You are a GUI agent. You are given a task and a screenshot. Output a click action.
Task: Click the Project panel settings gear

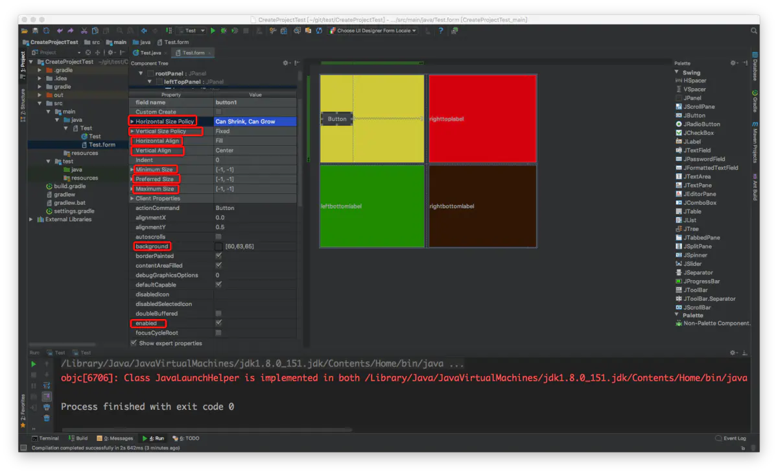(112, 53)
